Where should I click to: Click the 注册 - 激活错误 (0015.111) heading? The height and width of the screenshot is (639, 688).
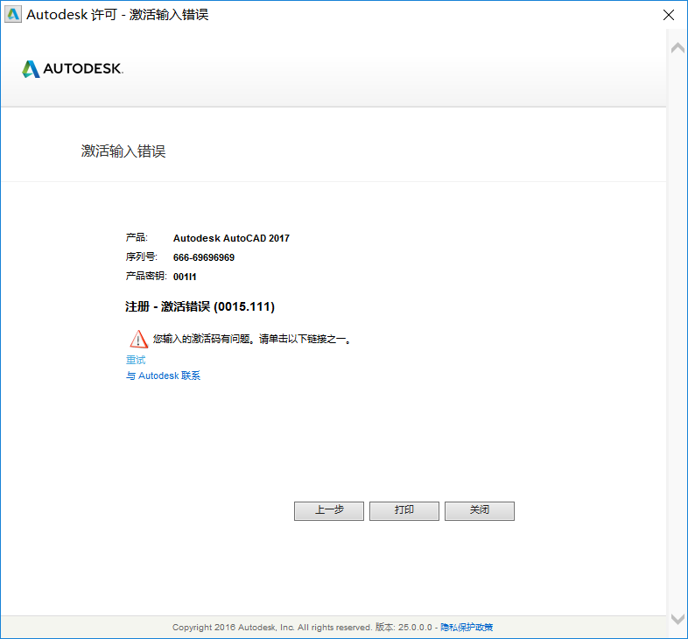click(x=200, y=306)
